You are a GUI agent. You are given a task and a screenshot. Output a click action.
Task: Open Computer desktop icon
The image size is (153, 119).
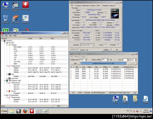click(5, 5)
